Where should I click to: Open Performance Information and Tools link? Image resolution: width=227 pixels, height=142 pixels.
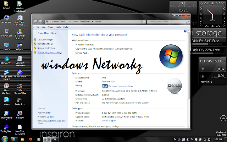click(x=51, y=122)
